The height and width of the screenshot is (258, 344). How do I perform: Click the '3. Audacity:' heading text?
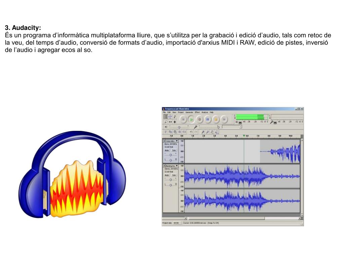point(23,28)
